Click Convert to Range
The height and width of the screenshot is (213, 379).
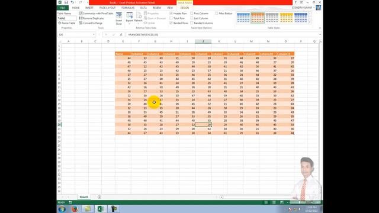tap(91, 23)
